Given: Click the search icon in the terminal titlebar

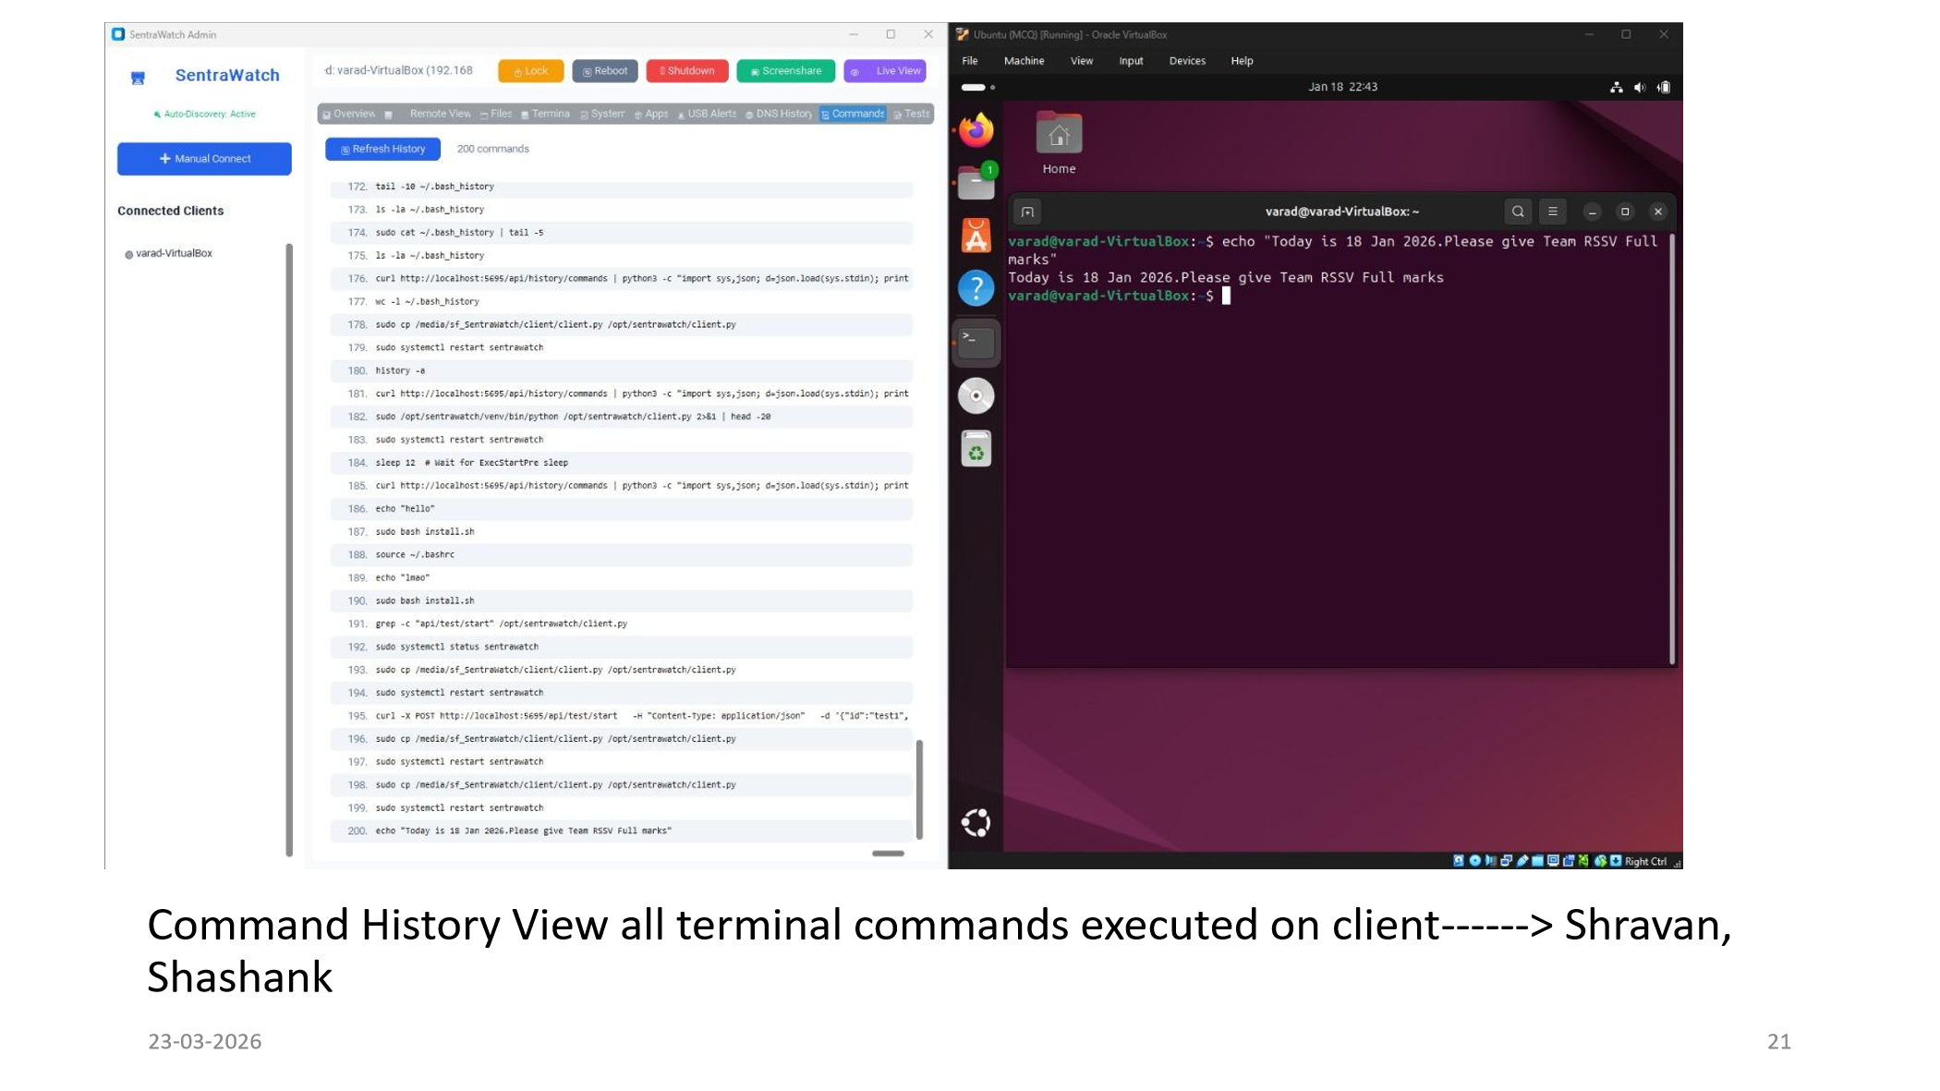Looking at the screenshot, I should [x=1517, y=212].
